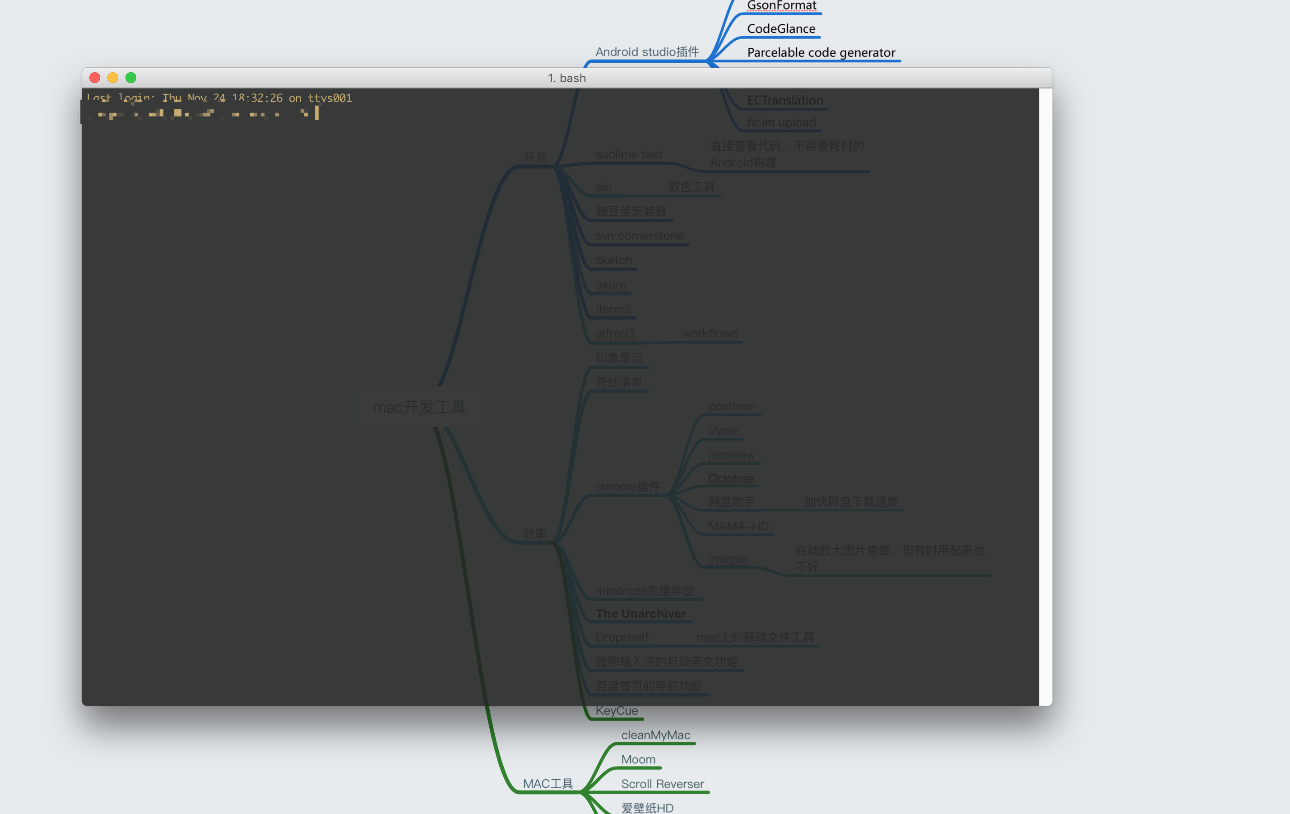Select the CodeGlance mind map node
Viewport: 1290px width, 814px height.
(x=781, y=29)
